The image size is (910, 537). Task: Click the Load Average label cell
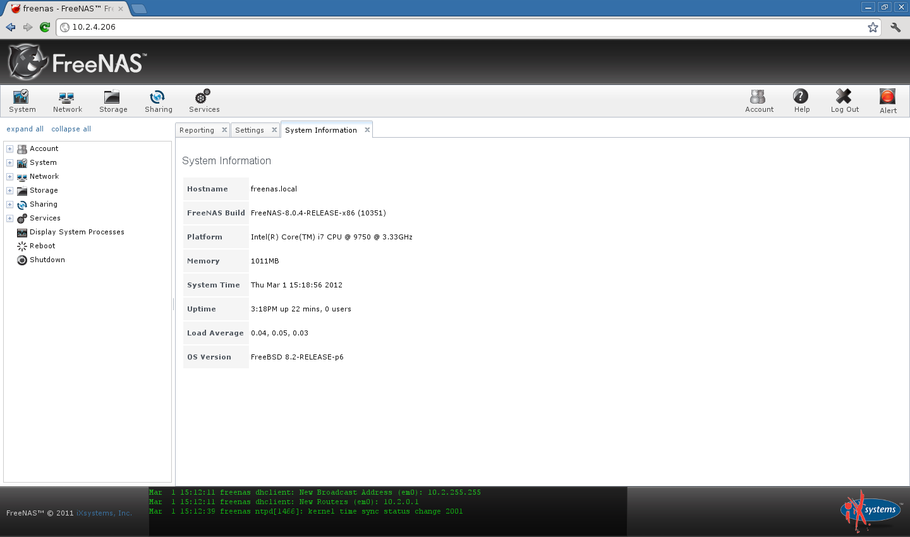pyautogui.click(x=215, y=333)
